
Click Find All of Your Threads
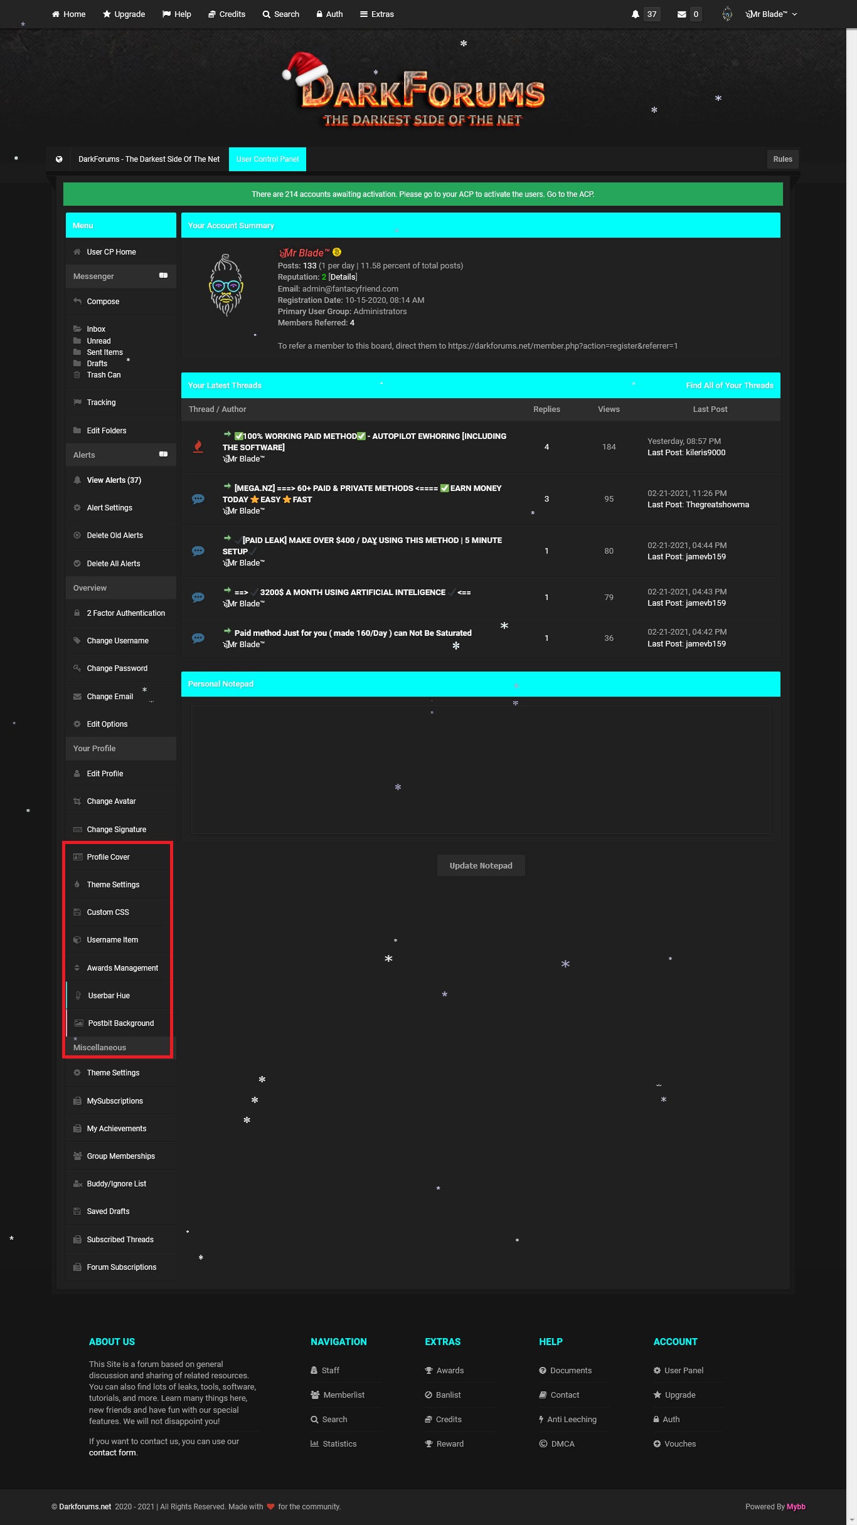click(730, 386)
